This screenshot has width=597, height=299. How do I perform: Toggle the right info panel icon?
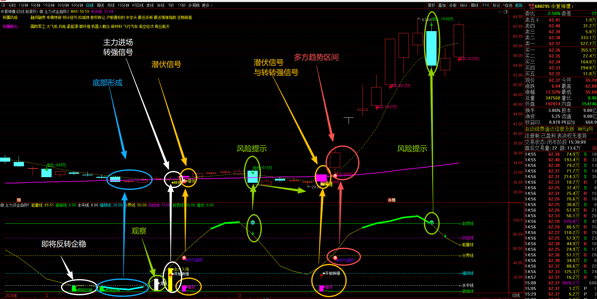pyautogui.click(x=506, y=11)
